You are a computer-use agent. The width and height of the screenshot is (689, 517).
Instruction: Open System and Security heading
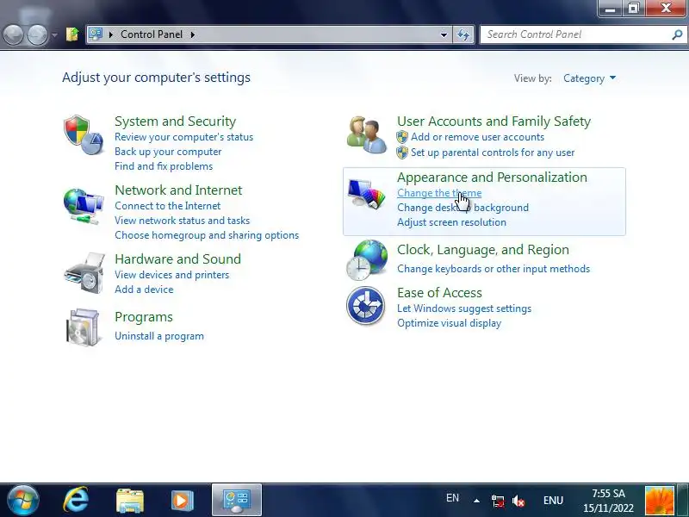point(175,121)
